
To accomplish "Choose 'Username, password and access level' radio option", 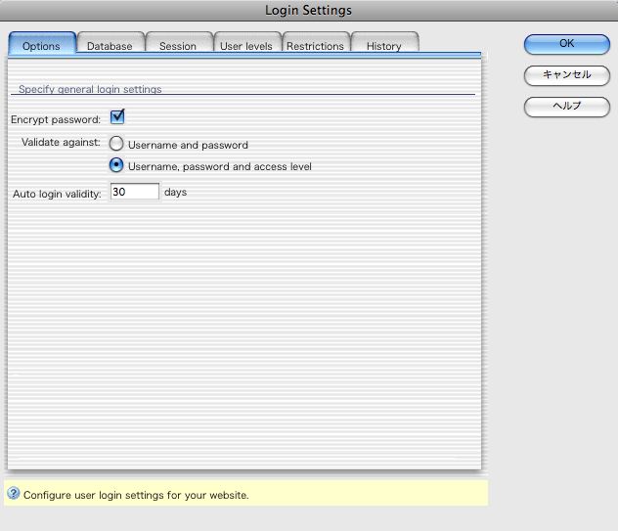I will coord(116,166).
